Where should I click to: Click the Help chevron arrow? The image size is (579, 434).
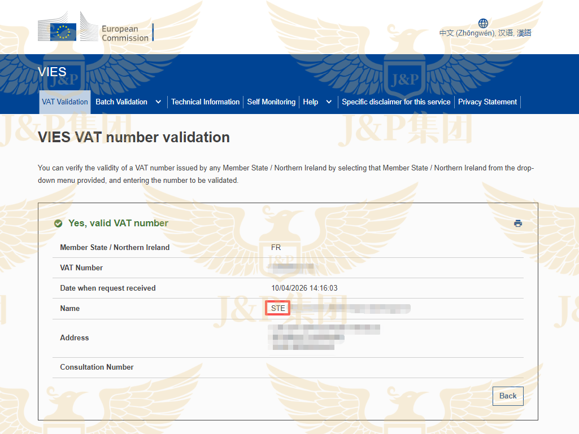(x=328, y=102)
